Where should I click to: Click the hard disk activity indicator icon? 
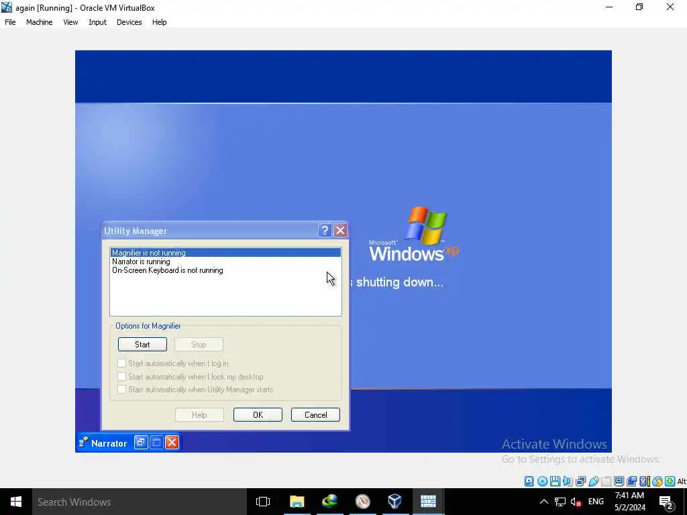[x=529, y=481]
